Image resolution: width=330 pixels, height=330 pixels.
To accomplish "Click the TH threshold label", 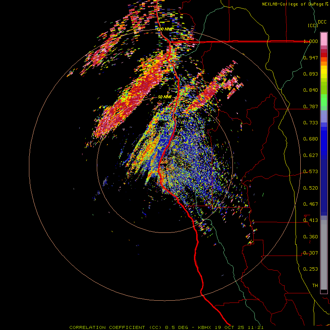I will pyautogui.click(x=315, y=285).
